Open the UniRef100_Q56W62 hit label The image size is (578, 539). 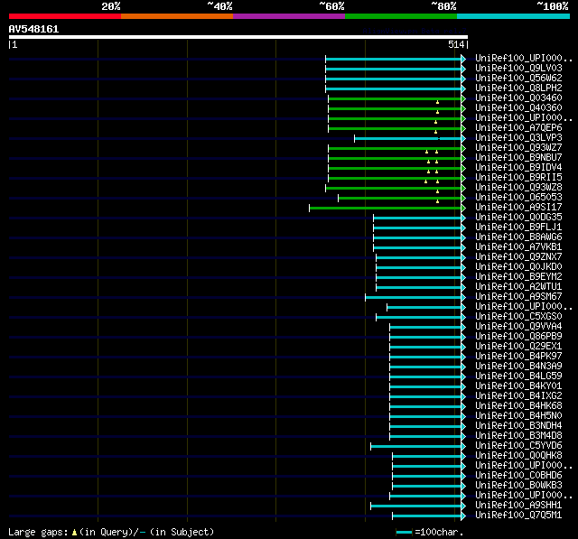tap(518, 79)
